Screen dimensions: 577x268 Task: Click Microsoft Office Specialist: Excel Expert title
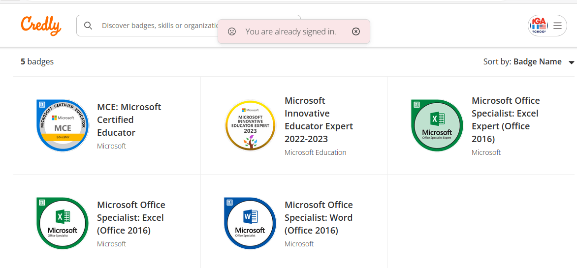506,120
